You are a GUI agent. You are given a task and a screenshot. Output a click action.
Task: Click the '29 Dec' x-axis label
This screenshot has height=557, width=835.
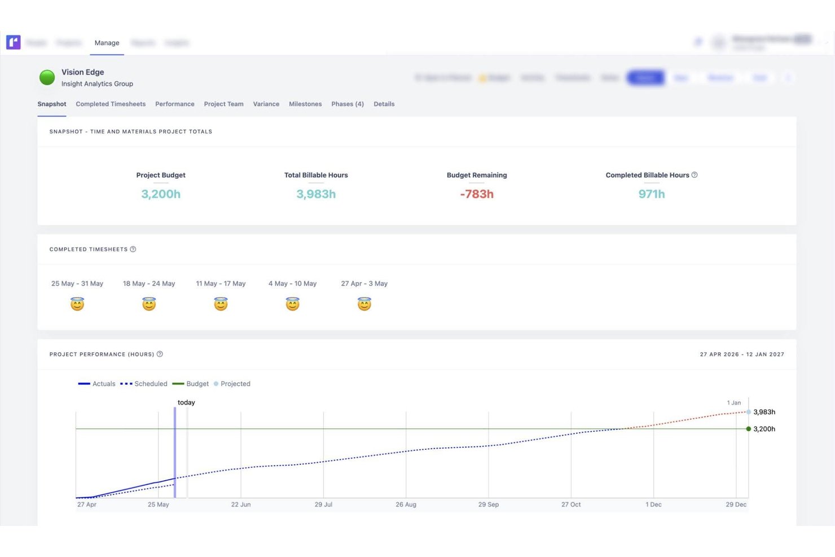coord(736,505)
